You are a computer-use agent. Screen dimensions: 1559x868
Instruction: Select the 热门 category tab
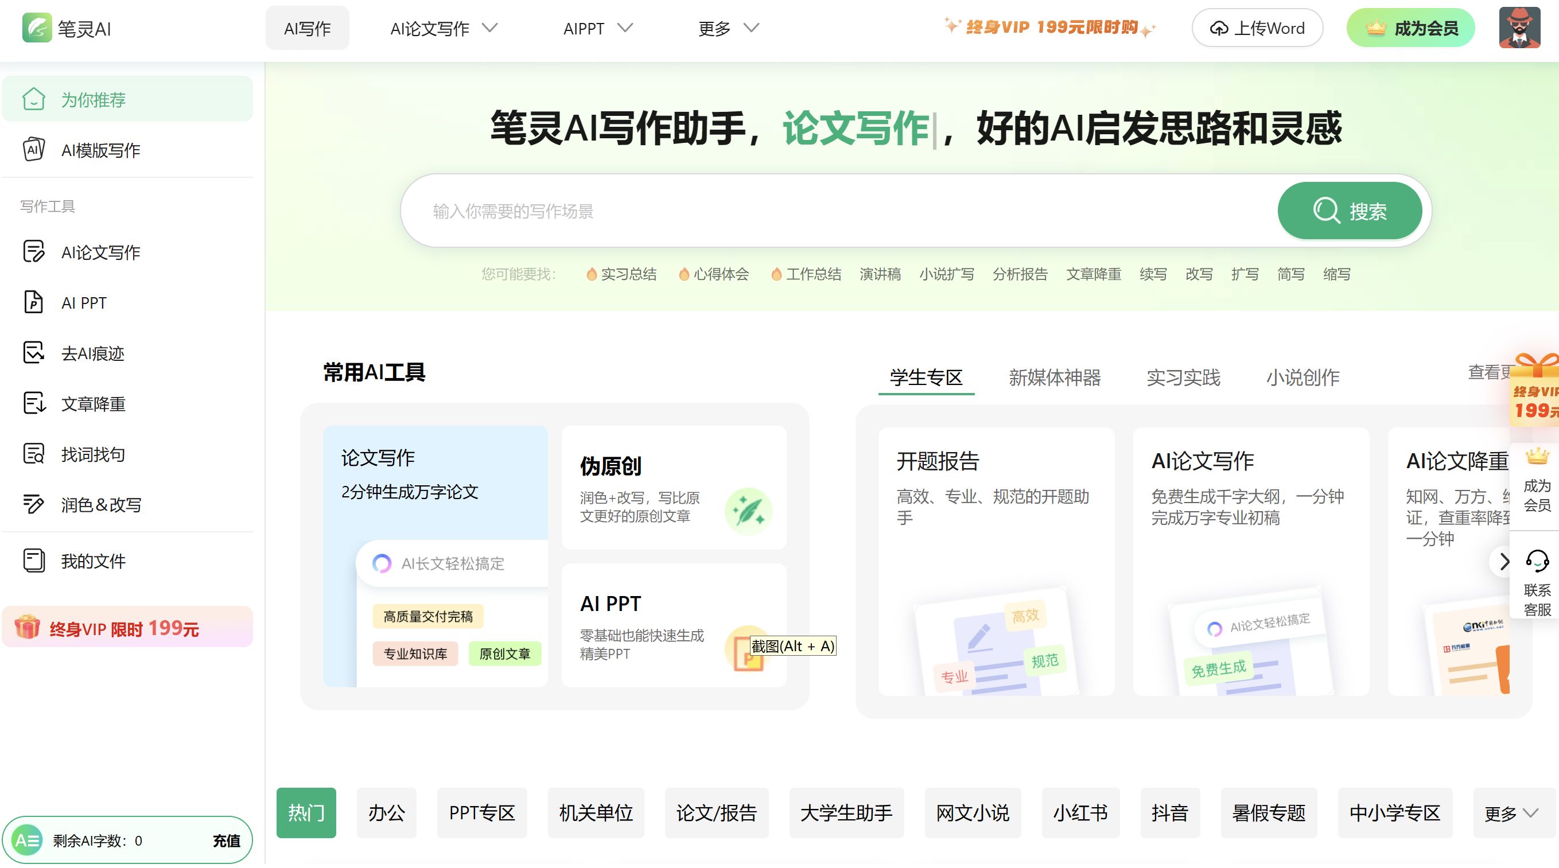[306, 813]
